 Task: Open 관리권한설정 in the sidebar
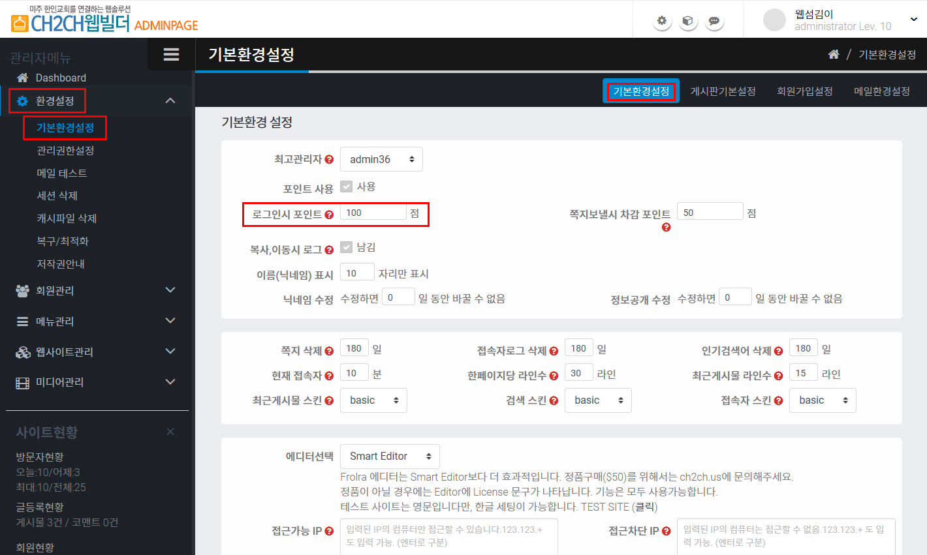click(x=65, y=151)
